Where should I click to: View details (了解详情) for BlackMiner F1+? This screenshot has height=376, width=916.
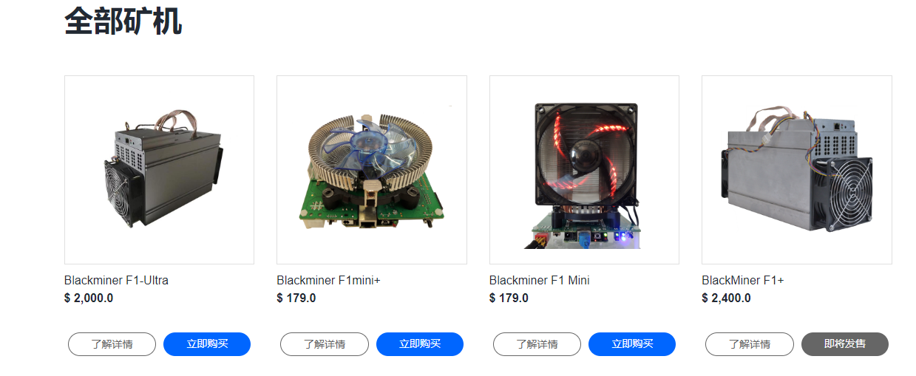(750, 344)
